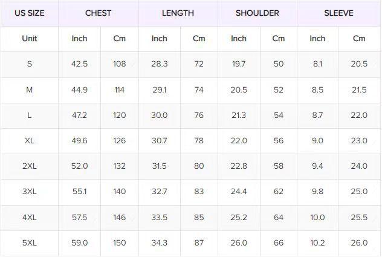
Task: Click the US SIZE column header
Action: click(29, 13)
